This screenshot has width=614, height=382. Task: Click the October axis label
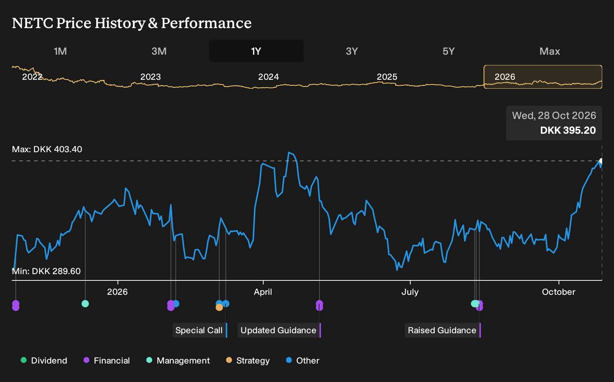coord(559,292)
